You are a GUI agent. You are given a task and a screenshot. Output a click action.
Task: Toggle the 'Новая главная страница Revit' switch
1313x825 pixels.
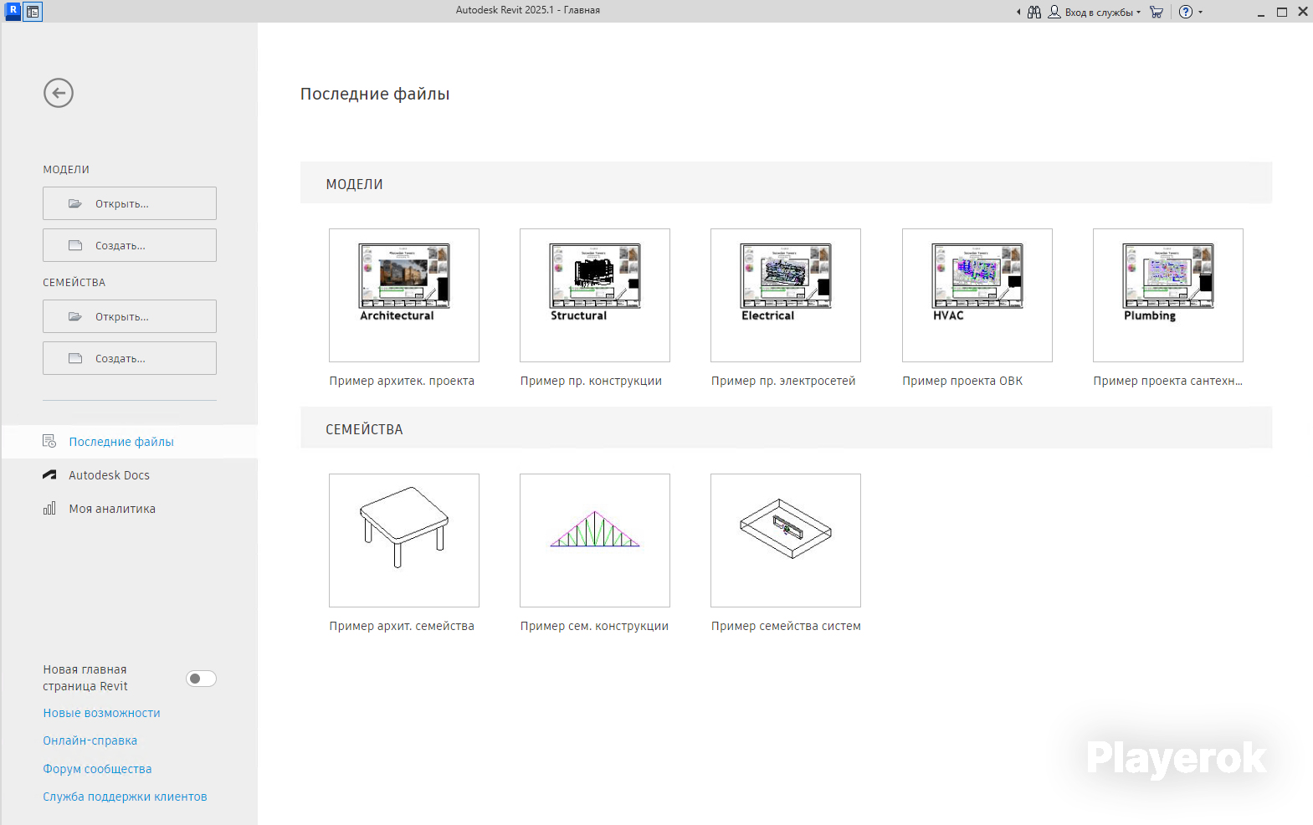(201, 679)
